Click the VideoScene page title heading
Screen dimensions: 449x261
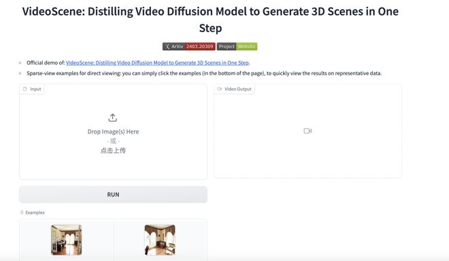coord(210,20)
